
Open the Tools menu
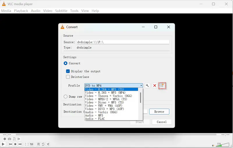click(x=74, y=11)
